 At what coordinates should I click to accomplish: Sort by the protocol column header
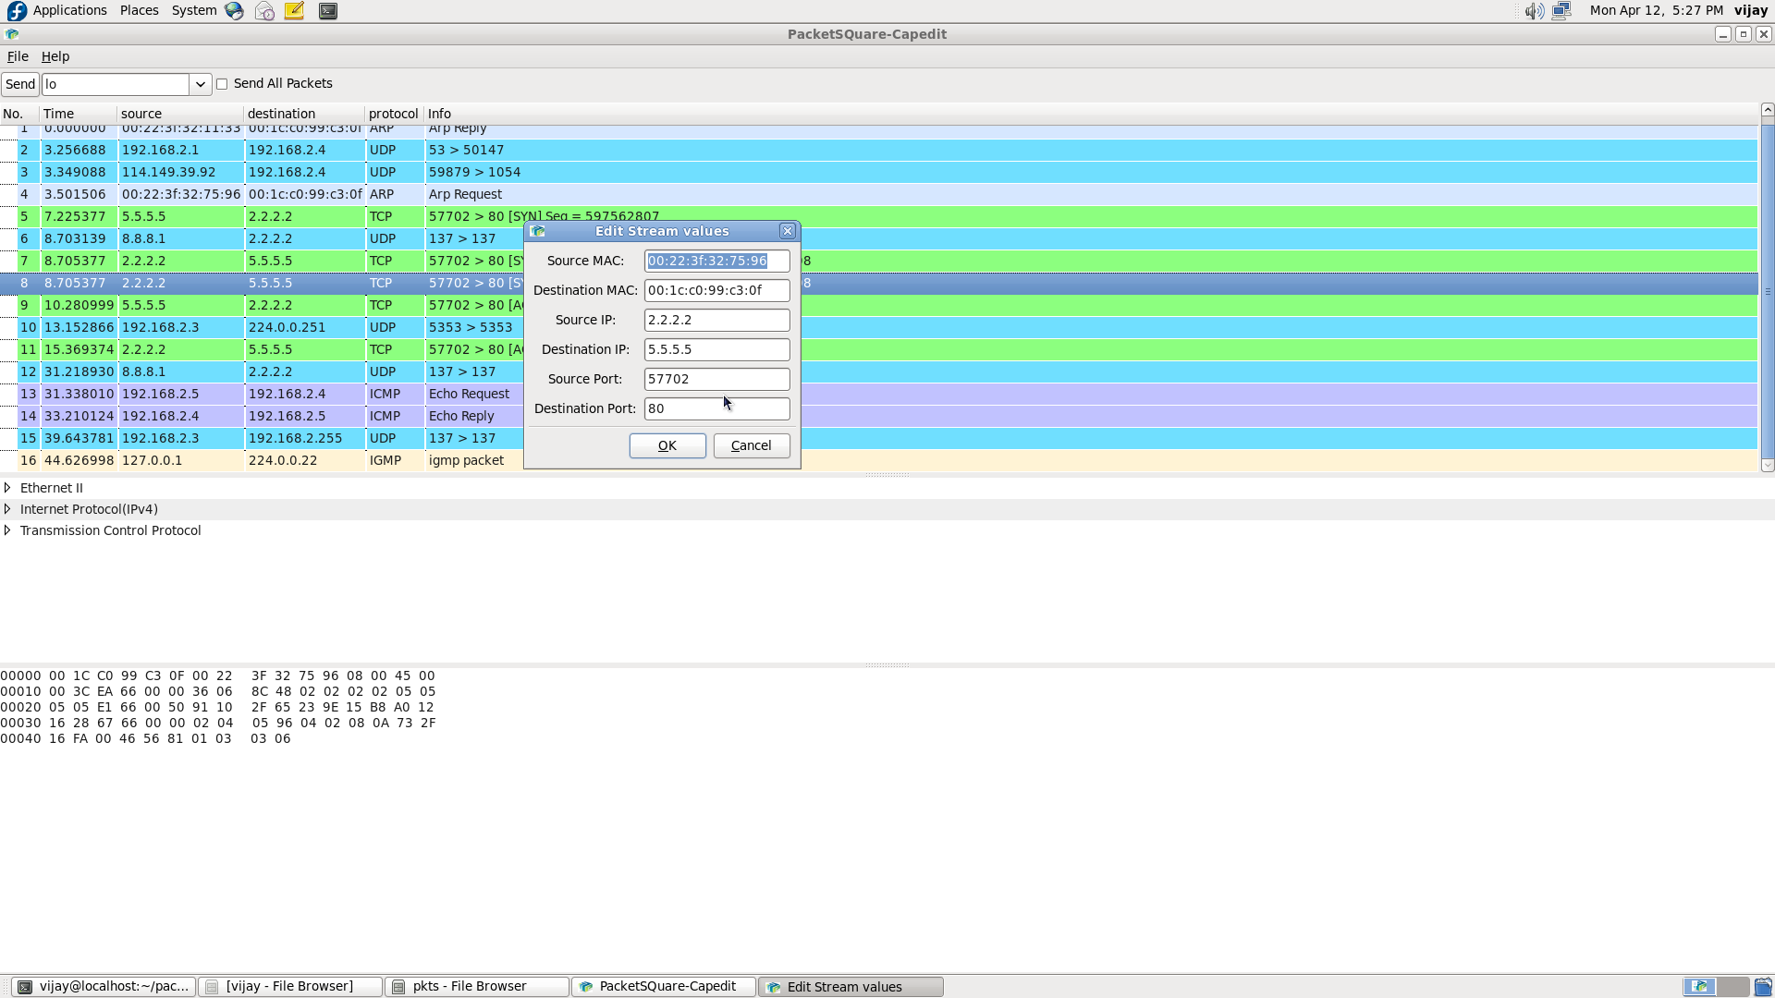pos(395,114)
